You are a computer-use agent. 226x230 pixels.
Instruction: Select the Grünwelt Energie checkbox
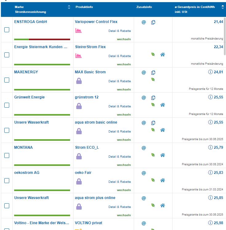(7, 105)
